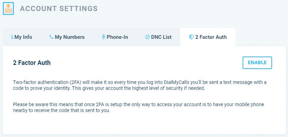Select the 2 Factor Auth tab label
This screenshot has height=137, width=288.
211,37
